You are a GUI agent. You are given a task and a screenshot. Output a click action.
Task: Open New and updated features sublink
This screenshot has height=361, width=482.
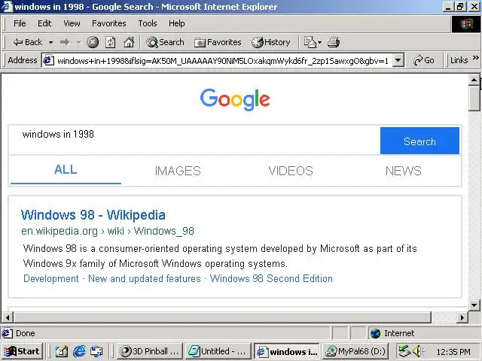145,279
